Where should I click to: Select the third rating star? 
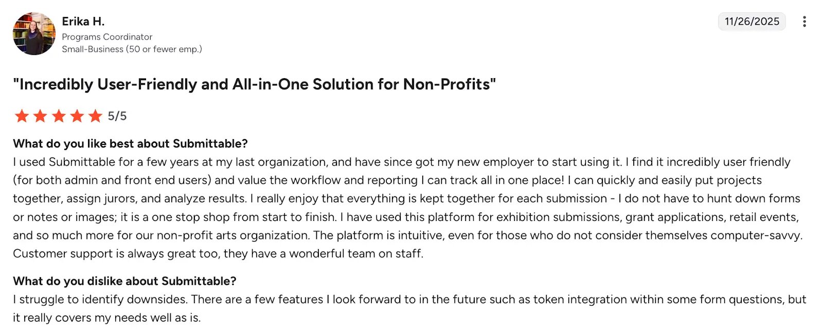59,116
